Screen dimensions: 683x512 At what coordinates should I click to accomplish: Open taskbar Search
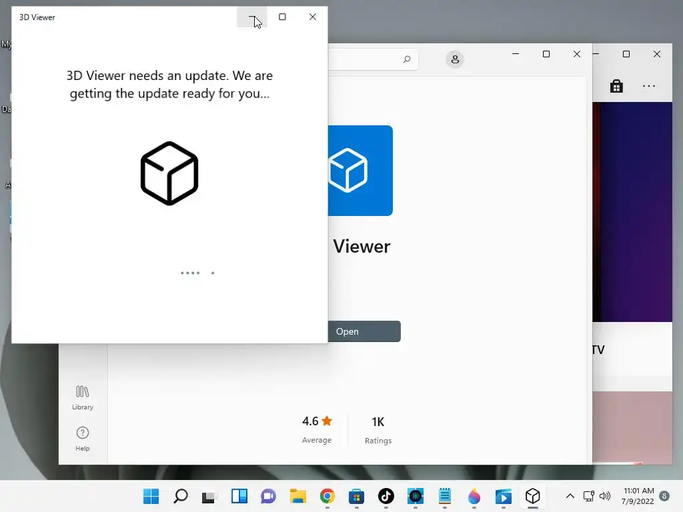coord(180,496)
